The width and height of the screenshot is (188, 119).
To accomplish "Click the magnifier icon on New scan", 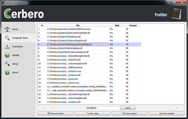I will (x=88, y=114).
